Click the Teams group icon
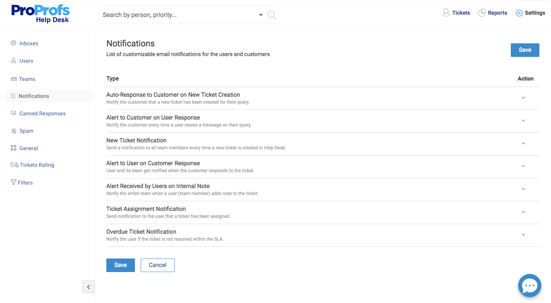Image resolution: width=551 pixels, height=303 pixels. [x=14, y=79]
